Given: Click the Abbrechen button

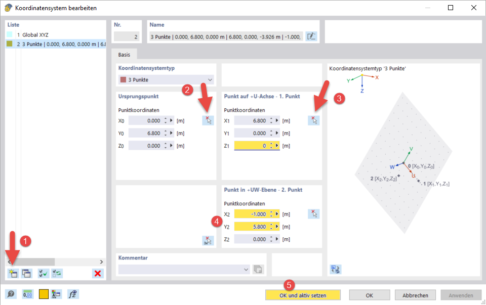Looking at the screenshot, I should click(415, 295).
